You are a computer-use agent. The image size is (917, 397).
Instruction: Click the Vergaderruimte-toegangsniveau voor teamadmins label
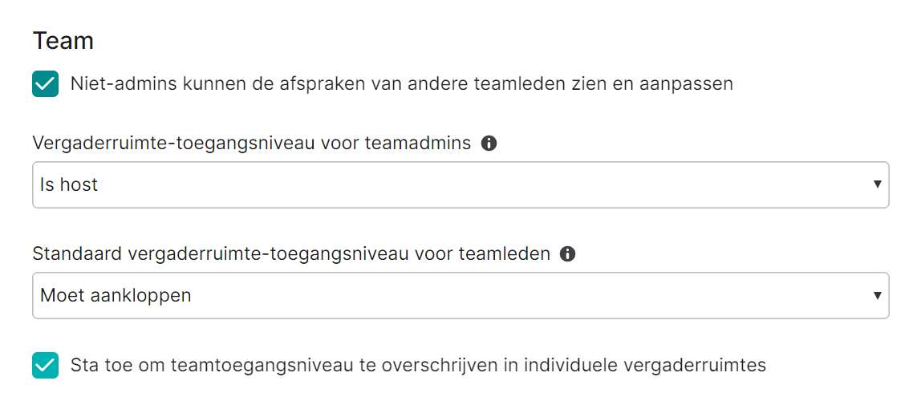[x=252, y=144]
